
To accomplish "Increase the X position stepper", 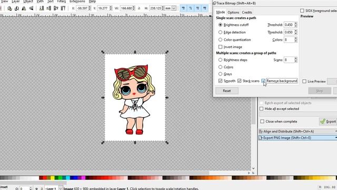I will pos(90,7).
